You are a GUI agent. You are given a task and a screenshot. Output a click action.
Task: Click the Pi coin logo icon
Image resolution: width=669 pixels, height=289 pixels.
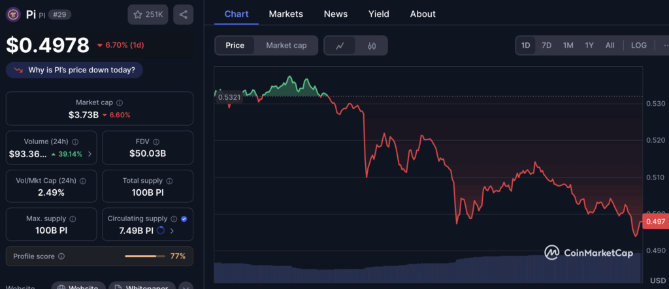[13, 15]
